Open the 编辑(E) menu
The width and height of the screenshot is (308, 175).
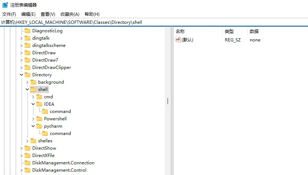pos(28,14)
